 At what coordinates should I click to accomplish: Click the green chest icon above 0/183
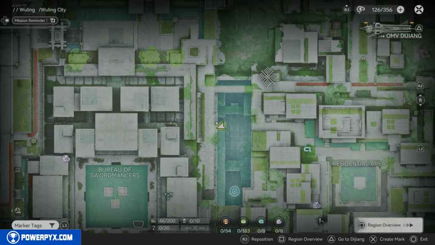click(x=243, y=221)
